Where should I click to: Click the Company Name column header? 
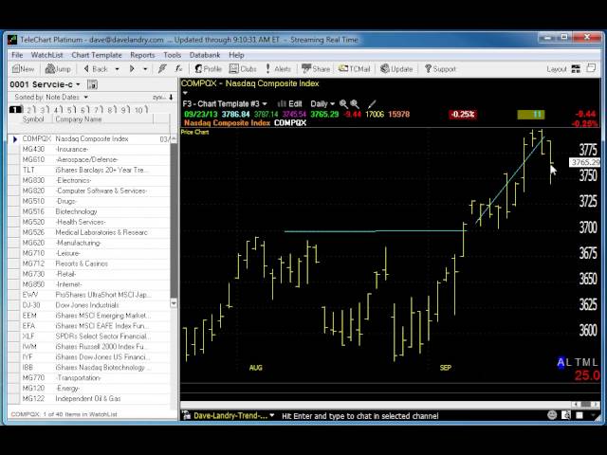tap(79, 119)
